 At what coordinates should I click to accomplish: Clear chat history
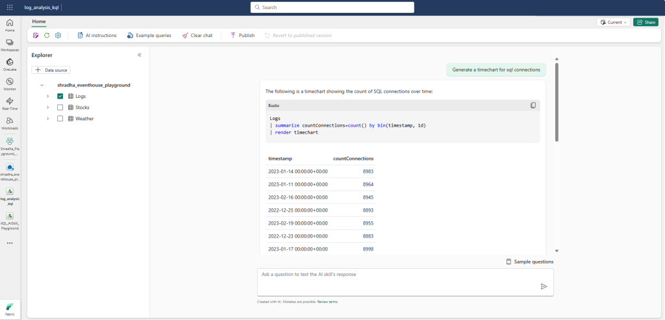(197, 36)
